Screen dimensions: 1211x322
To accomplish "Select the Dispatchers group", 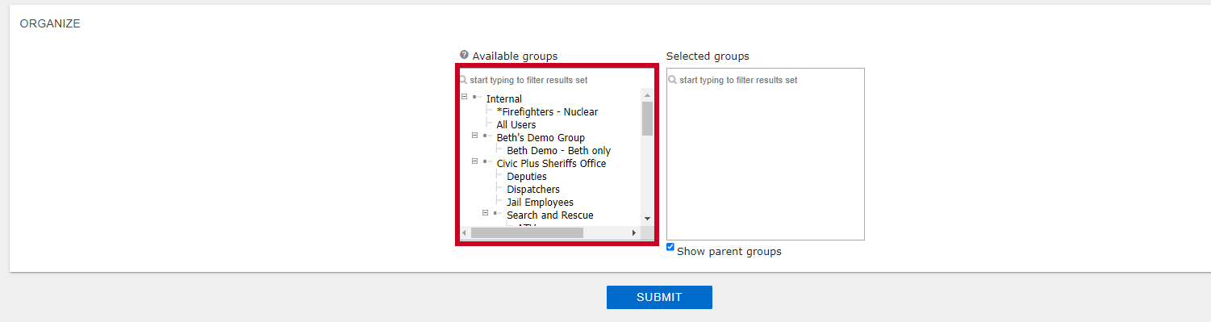I will pos(533,190).
